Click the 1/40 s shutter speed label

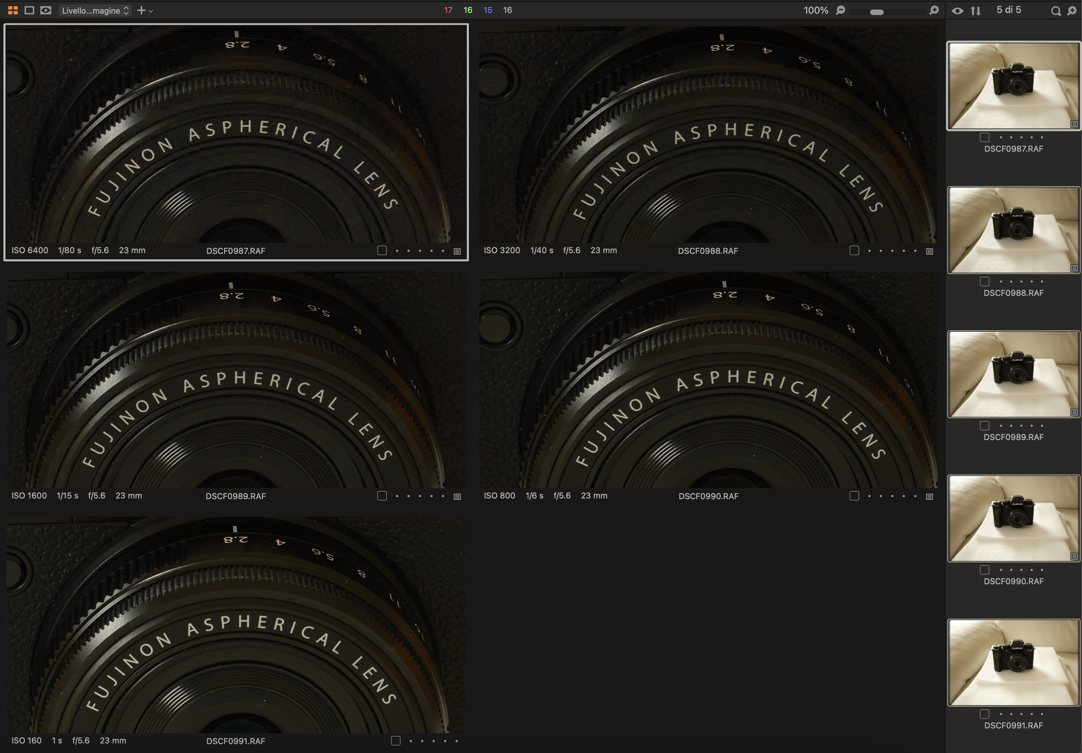tap(541, 250)
